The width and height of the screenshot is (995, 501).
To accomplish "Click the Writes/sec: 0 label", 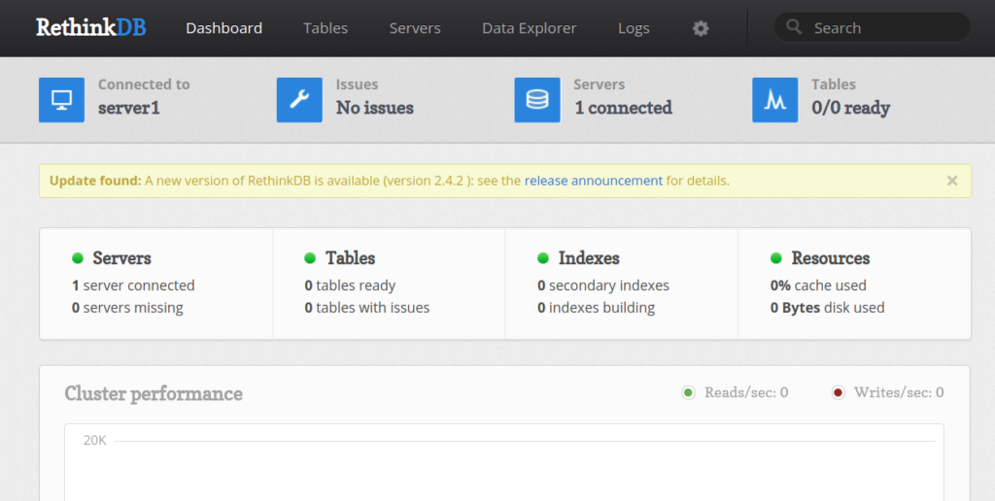I will [x=899, y=392].
